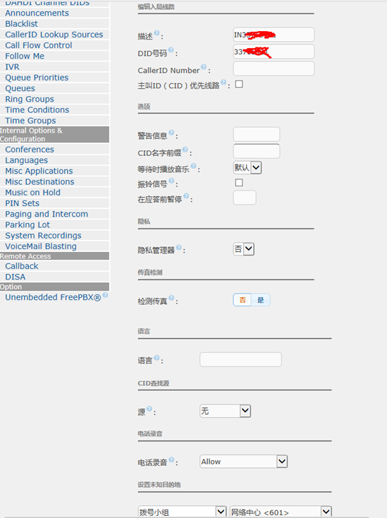The width and height of the screenshot is (387, 518).
Task: Click help icon beside DID号码 label
Action: pyautogui.click(x=171, y=50)
